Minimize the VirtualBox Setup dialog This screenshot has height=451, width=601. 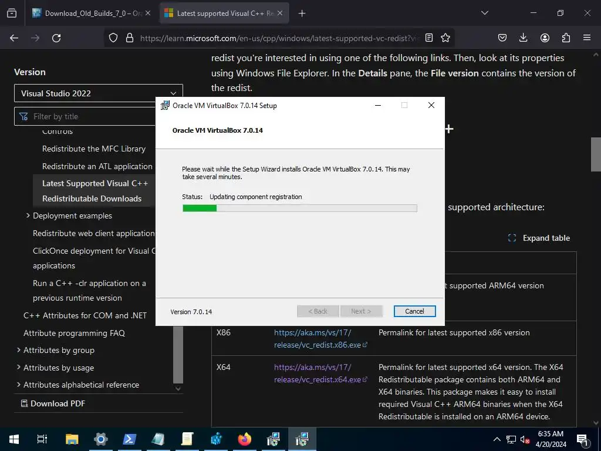pyautogui.click(x=378, y=105)
